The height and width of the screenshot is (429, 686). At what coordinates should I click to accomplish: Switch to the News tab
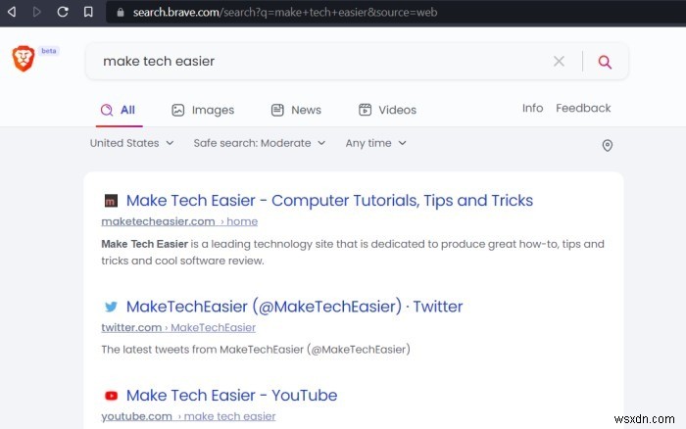(x=296, y=110)
